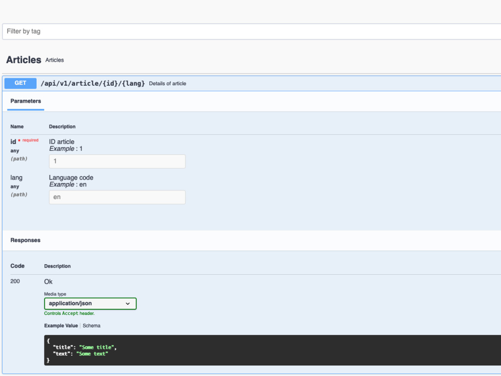Click the Filter by tag input field
501x376 pixels.
252,31
